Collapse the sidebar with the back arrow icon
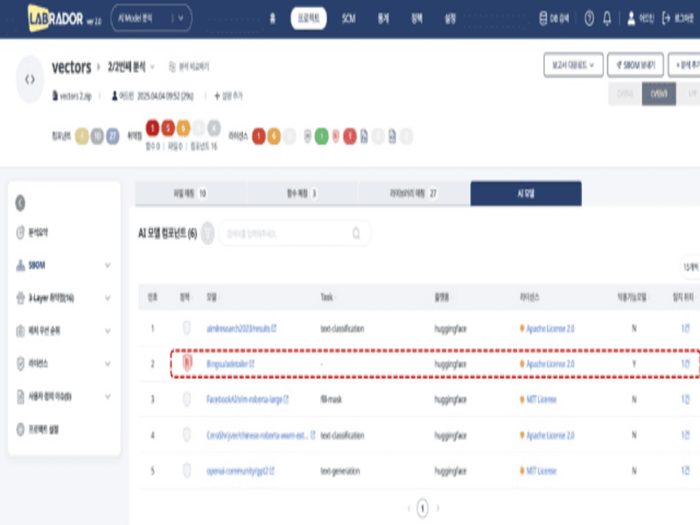Image resolution: width=700 pixels, height=525 pixels. pyautogui.click(x=21, y=203)
